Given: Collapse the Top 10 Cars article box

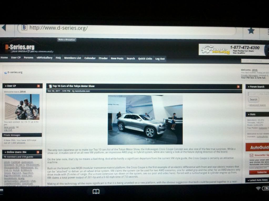Looking at the screenshot, I should [x=238, y=87].
